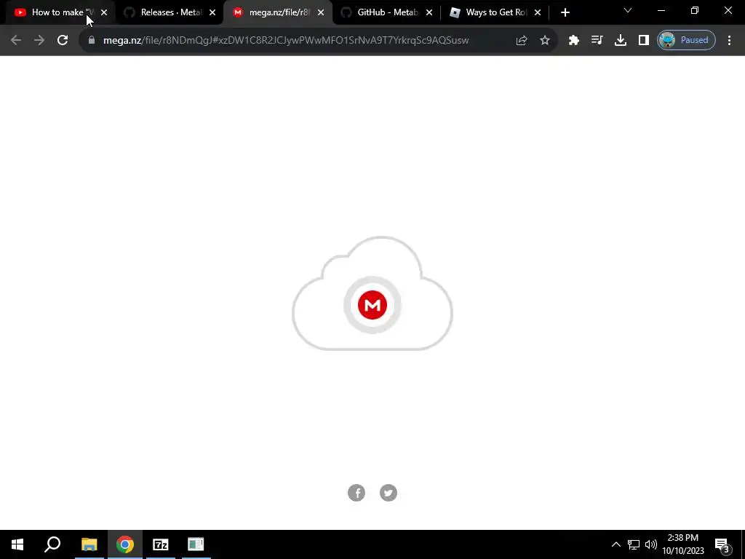Restore down the Chrome window

pyautogui.click(x=695, y=10)
